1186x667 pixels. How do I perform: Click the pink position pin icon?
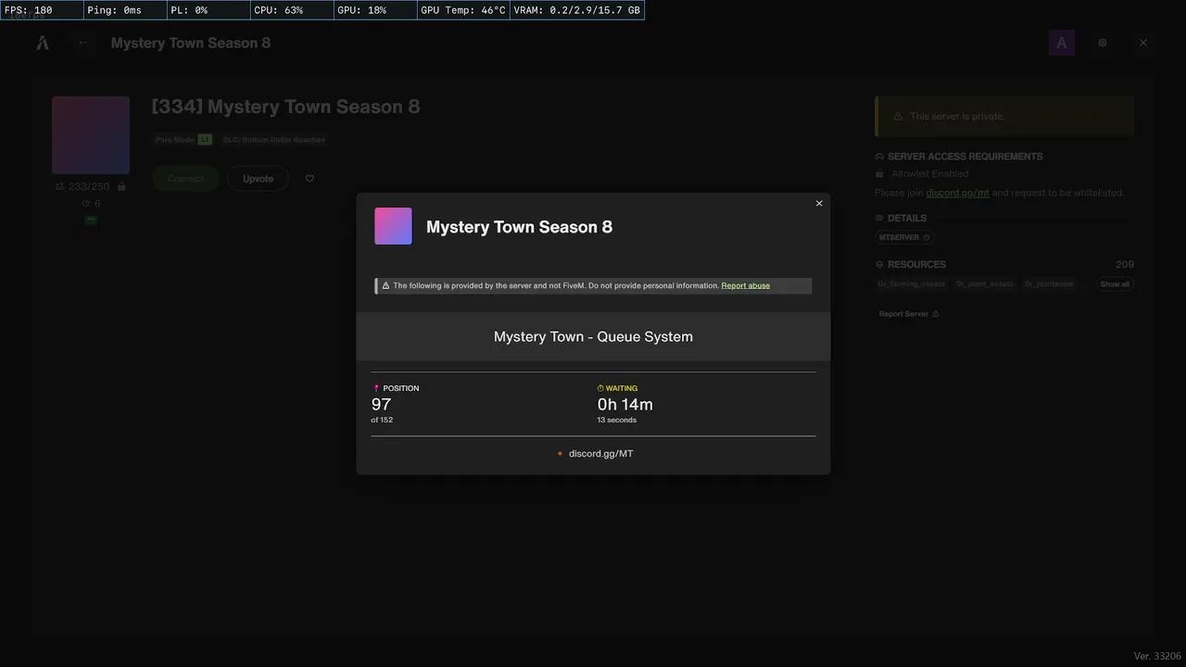coord(376,388)
